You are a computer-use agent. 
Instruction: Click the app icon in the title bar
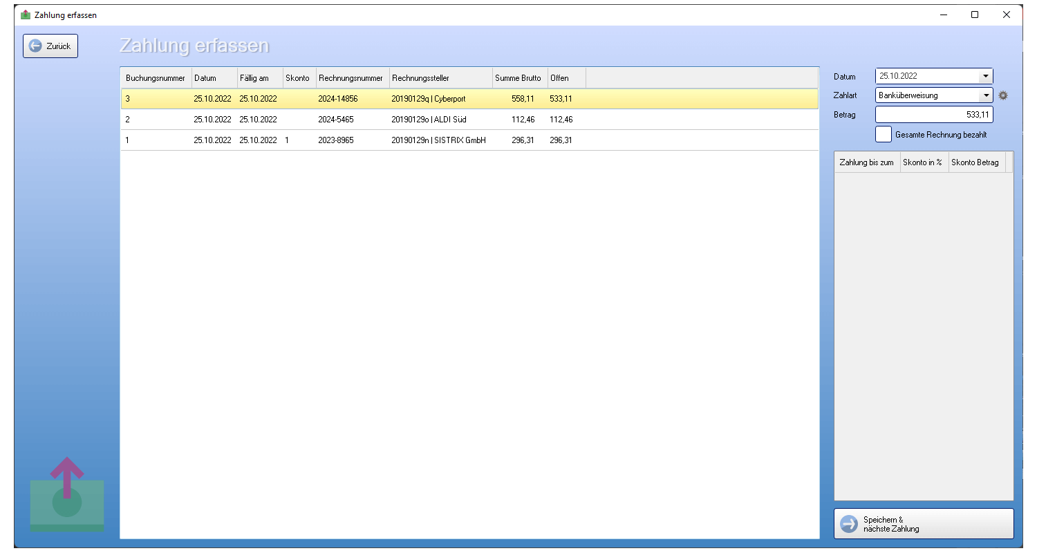pyautogui.click(x=26, y=15)
